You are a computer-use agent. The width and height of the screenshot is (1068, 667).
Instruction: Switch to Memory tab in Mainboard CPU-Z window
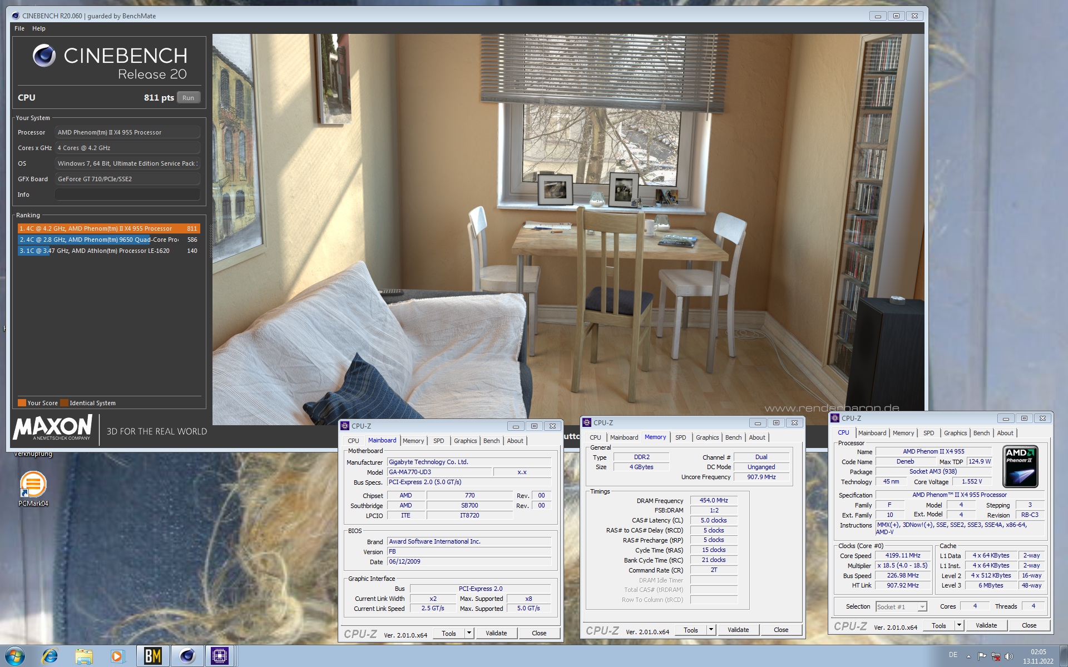click(x=413, y=441)
